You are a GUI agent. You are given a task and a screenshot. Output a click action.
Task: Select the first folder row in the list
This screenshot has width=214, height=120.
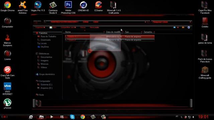tap(110, 36)
